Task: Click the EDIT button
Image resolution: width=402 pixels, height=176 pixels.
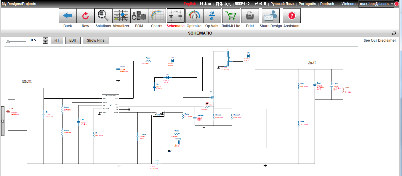Action: point(73,40)
